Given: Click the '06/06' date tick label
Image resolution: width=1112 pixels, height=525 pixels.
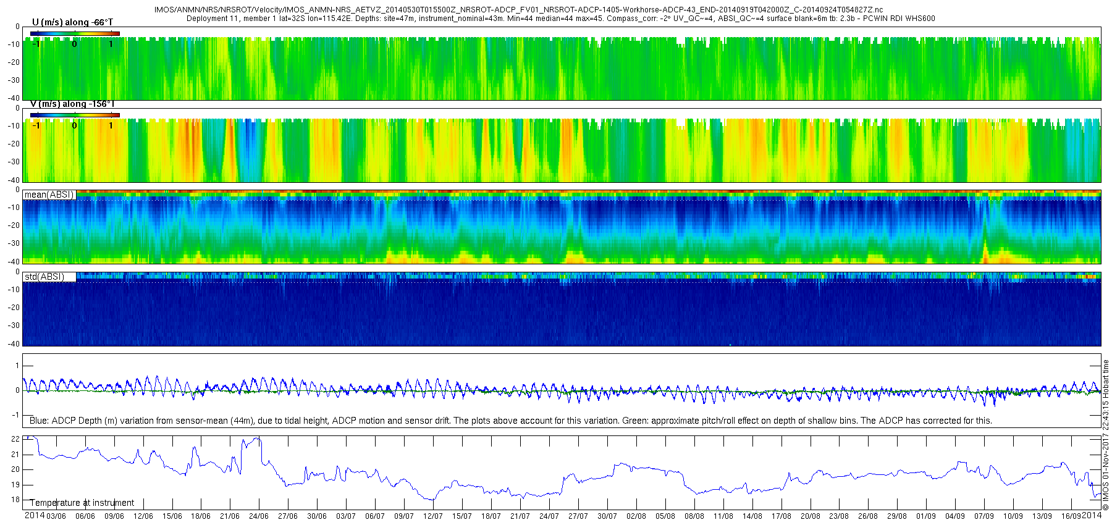Looking at the screenshot, I should (x=85, y=516).
